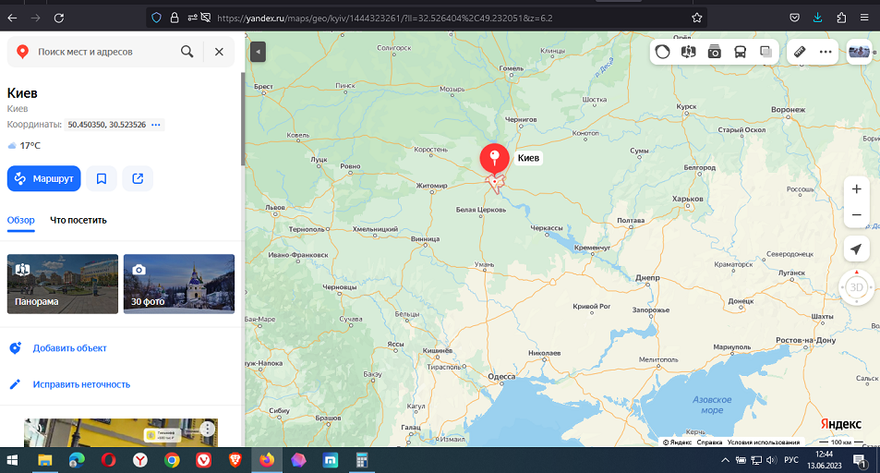Click the Справка link on map

[x=709, y=443]
